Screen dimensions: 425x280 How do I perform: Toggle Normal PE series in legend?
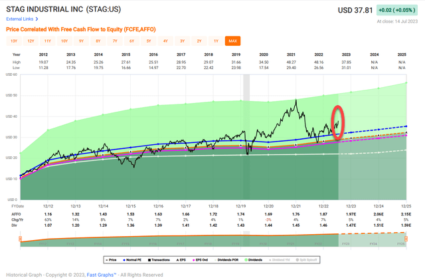[132, 260]
